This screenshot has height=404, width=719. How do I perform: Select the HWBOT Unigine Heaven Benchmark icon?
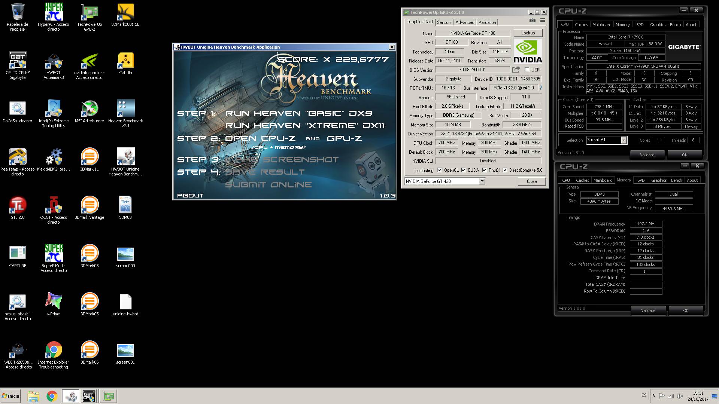click(125, 162)
